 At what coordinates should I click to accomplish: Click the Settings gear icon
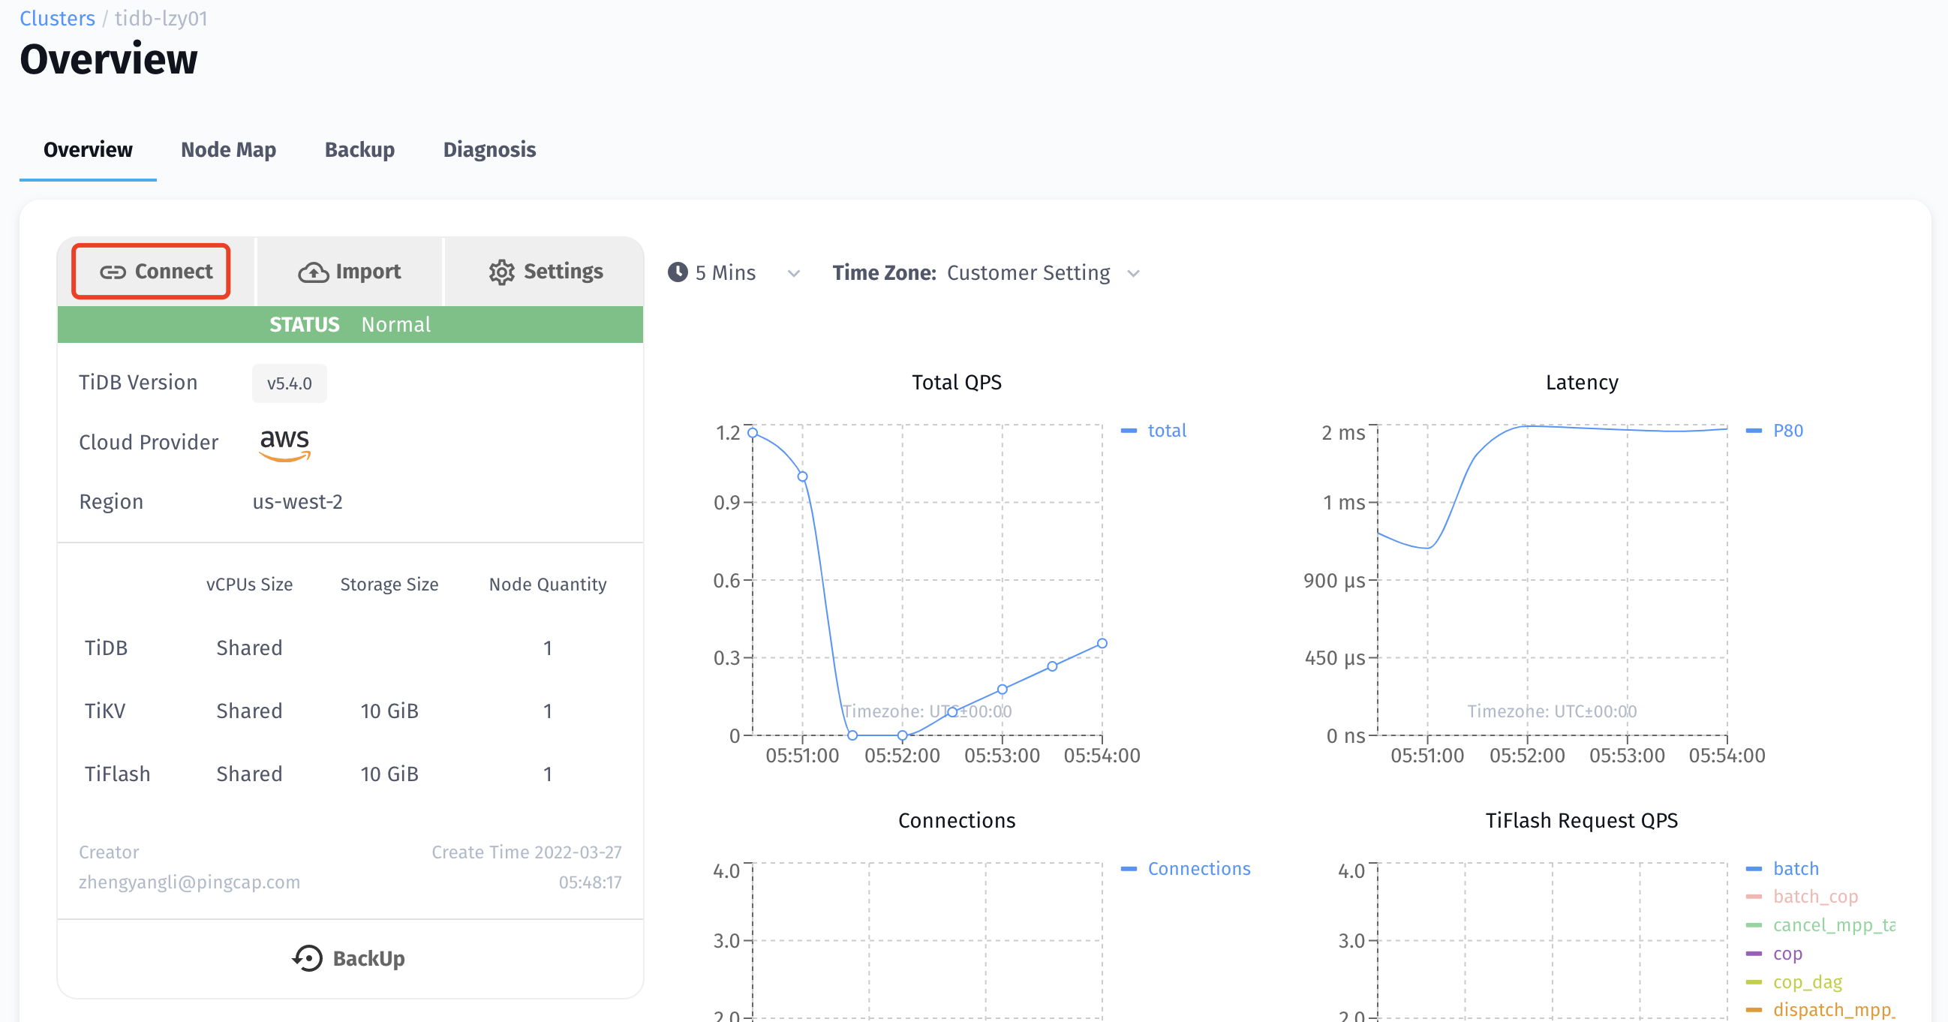coord(501,272)
